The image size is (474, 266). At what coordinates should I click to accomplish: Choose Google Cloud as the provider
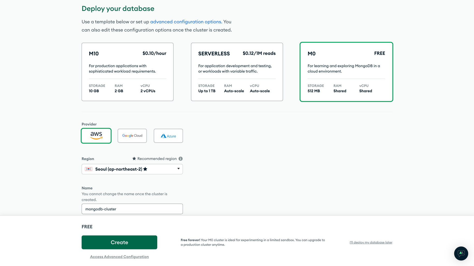point(132,135)
